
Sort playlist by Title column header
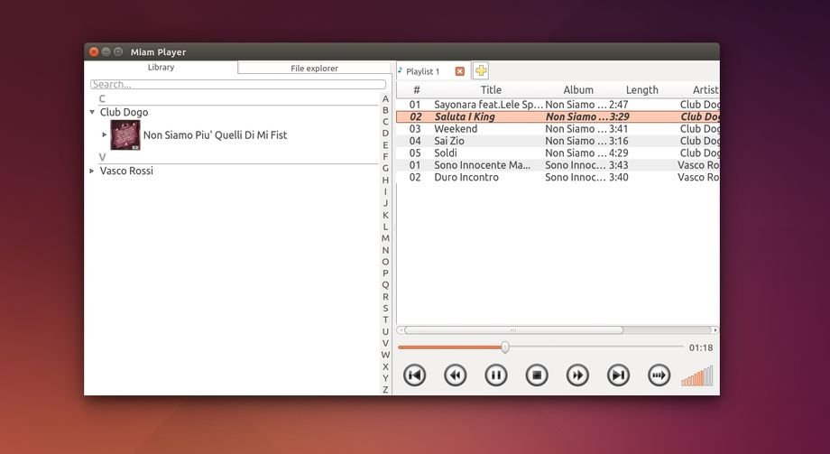coord(491,90)
